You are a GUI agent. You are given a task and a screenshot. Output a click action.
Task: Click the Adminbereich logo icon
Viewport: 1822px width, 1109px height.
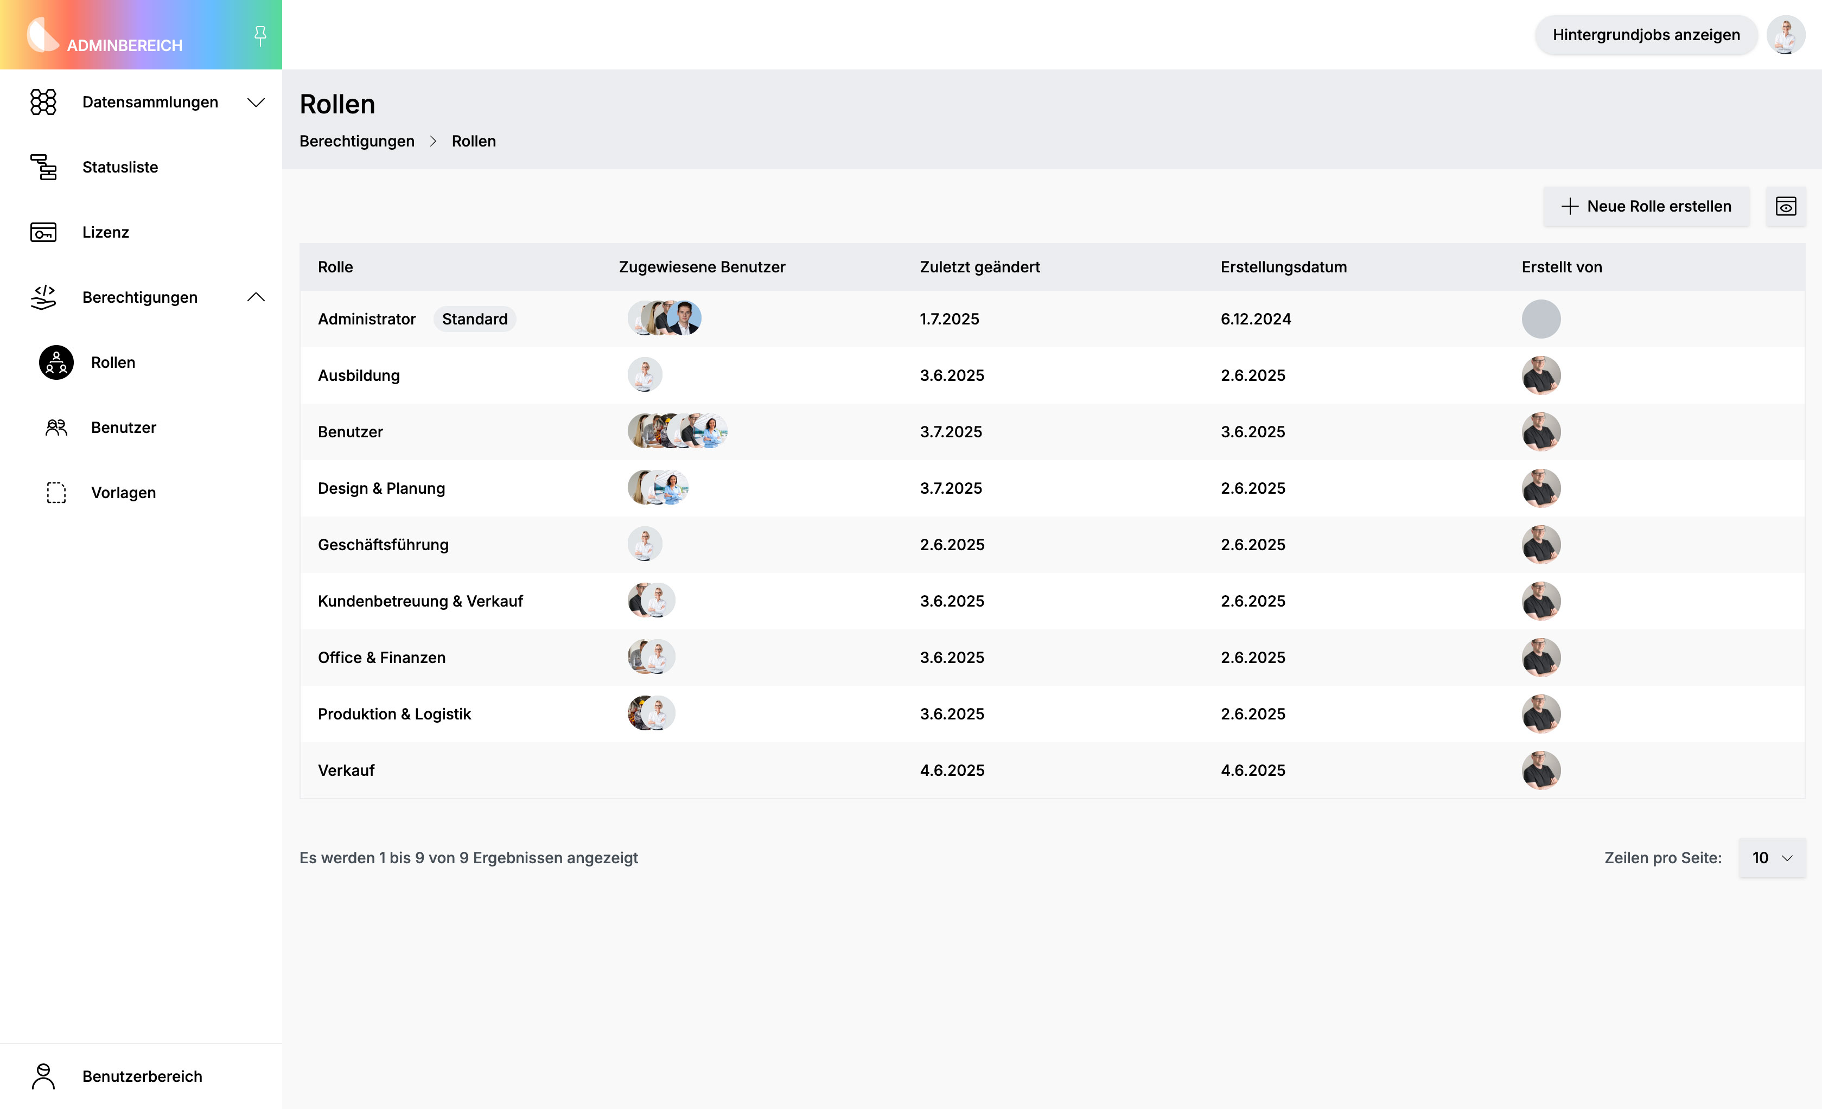pos(42,34)
